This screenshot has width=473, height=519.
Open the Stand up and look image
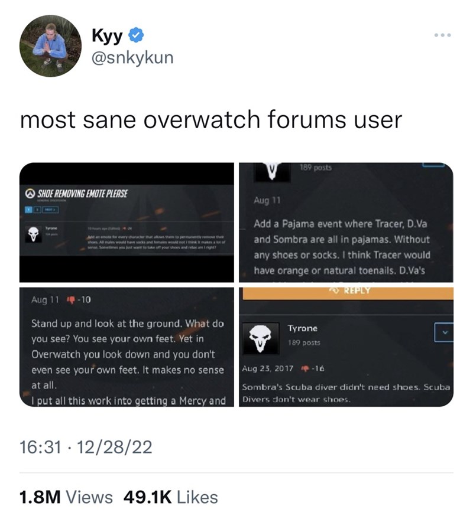[x=127, y=347]
